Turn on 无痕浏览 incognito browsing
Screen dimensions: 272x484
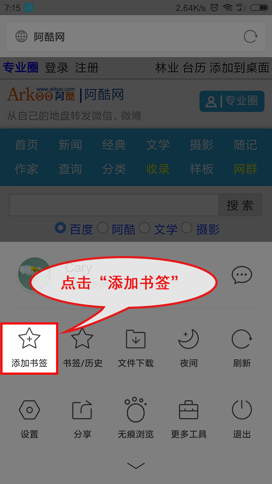pos(136,410)
